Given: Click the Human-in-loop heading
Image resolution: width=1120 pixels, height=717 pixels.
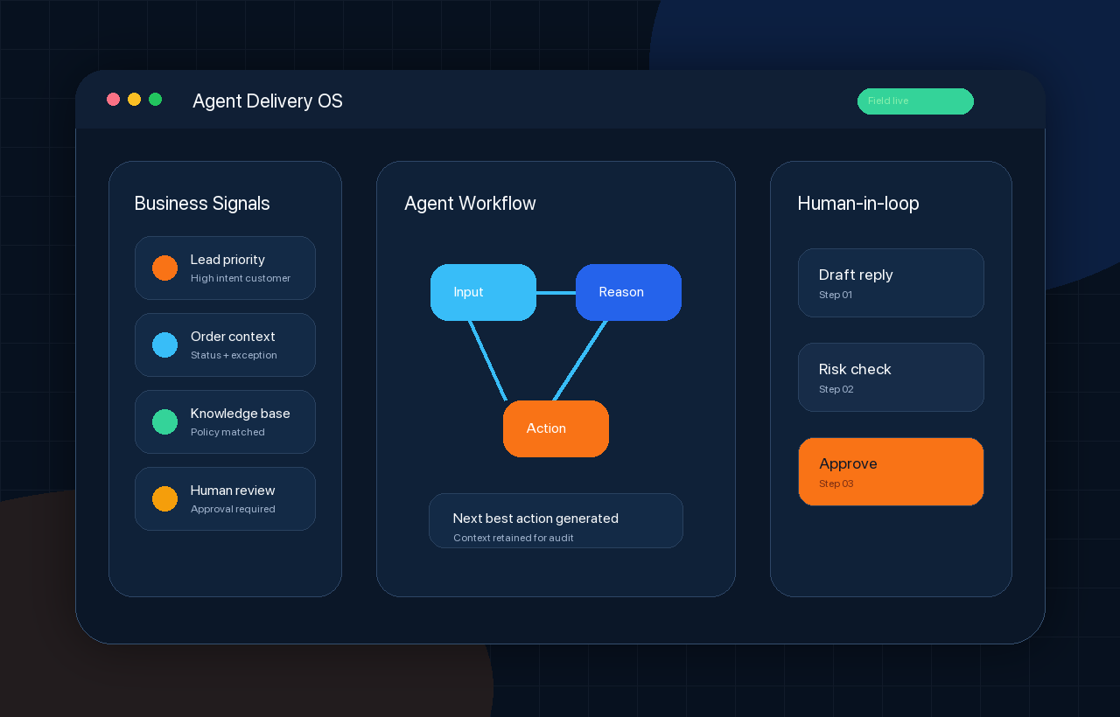Looking at the screenshot, I should coord(858,204).
